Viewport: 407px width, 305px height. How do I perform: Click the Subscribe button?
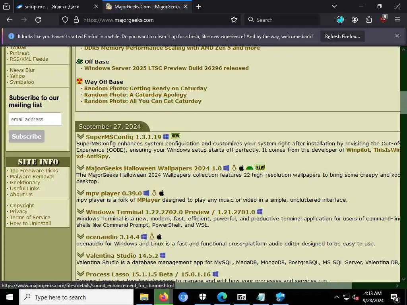tap(27, 137)
